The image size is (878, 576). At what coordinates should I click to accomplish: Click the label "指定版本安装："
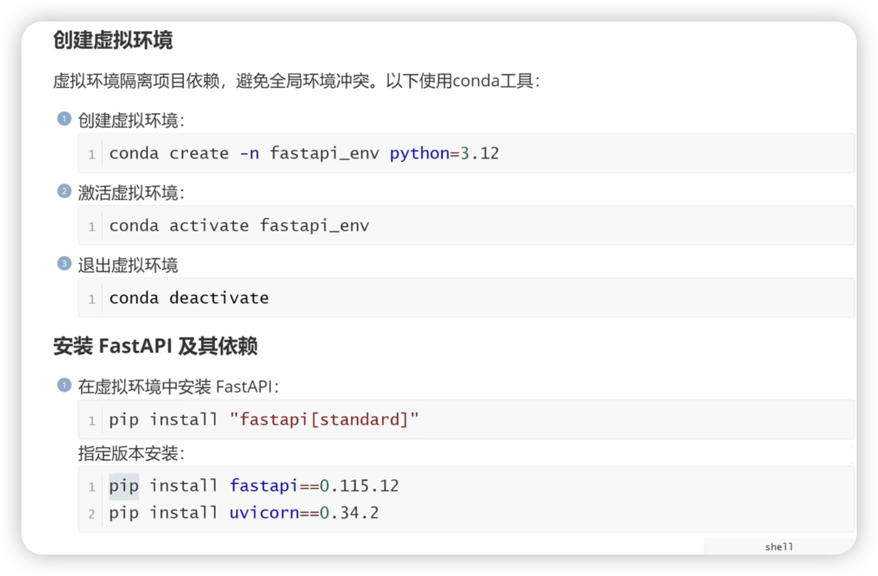131,454
